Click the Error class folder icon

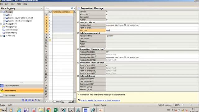[x=7, y=15]
